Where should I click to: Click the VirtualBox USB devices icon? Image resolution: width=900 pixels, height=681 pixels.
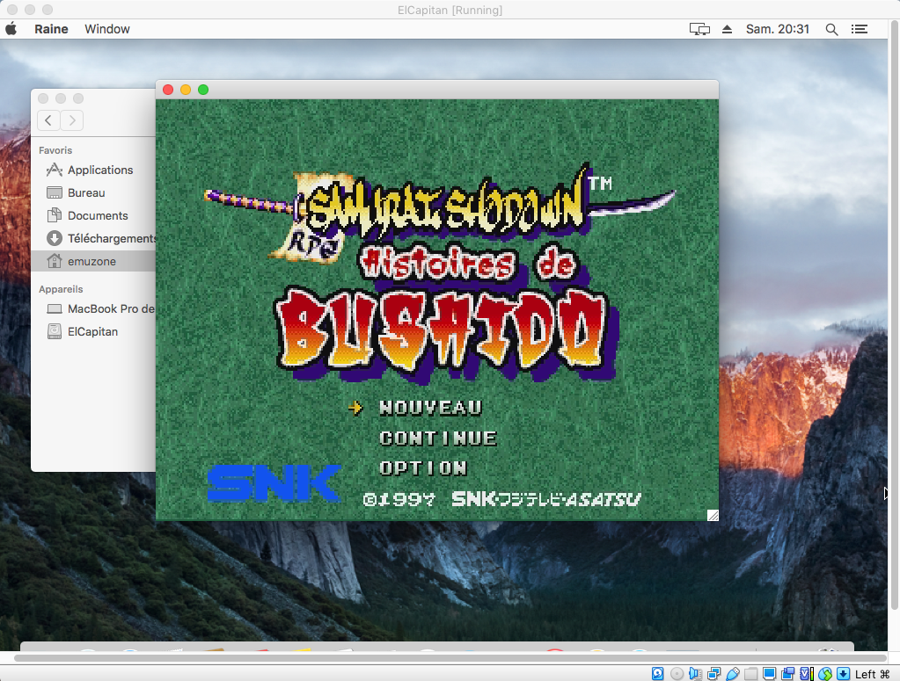[732, 674]
